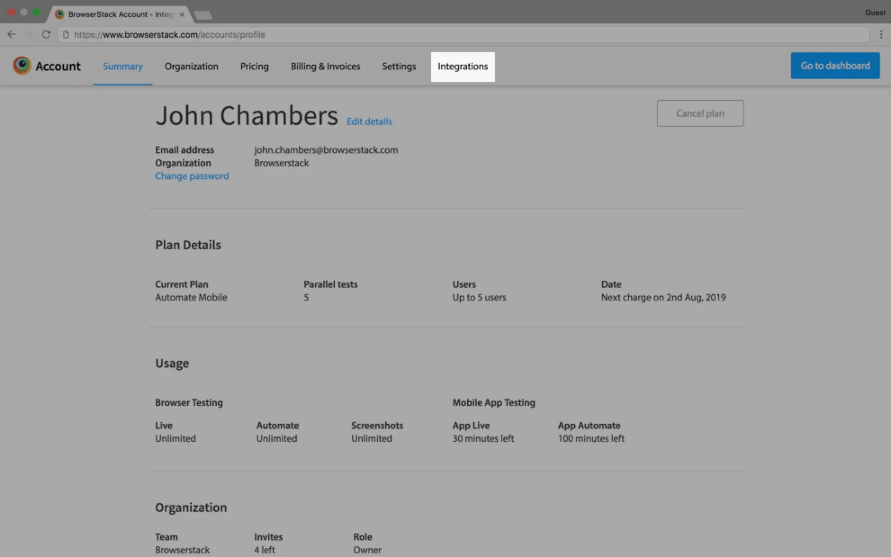Viewport: 891px width, 557px height.
Task: Open the Change password link
Action: pyautogui.click(x=192, y=176)
